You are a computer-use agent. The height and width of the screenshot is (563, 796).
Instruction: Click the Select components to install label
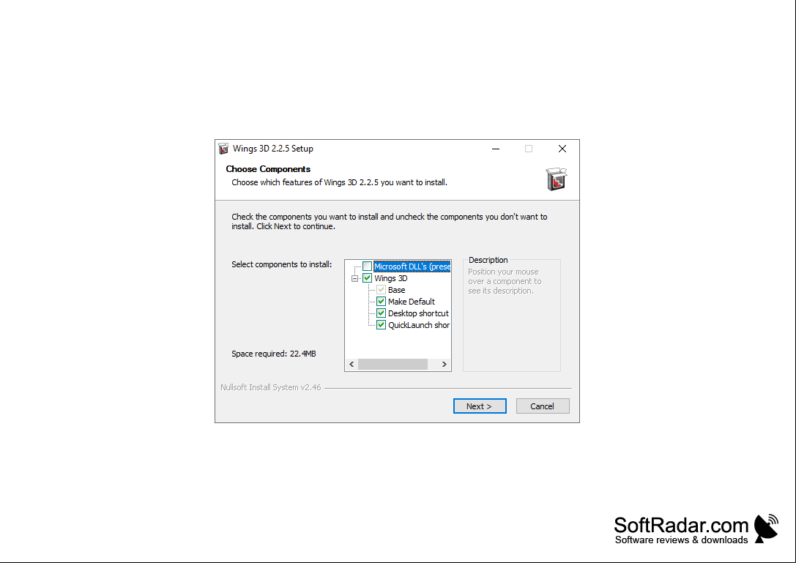pyautogui.click(x=282, y=264)
